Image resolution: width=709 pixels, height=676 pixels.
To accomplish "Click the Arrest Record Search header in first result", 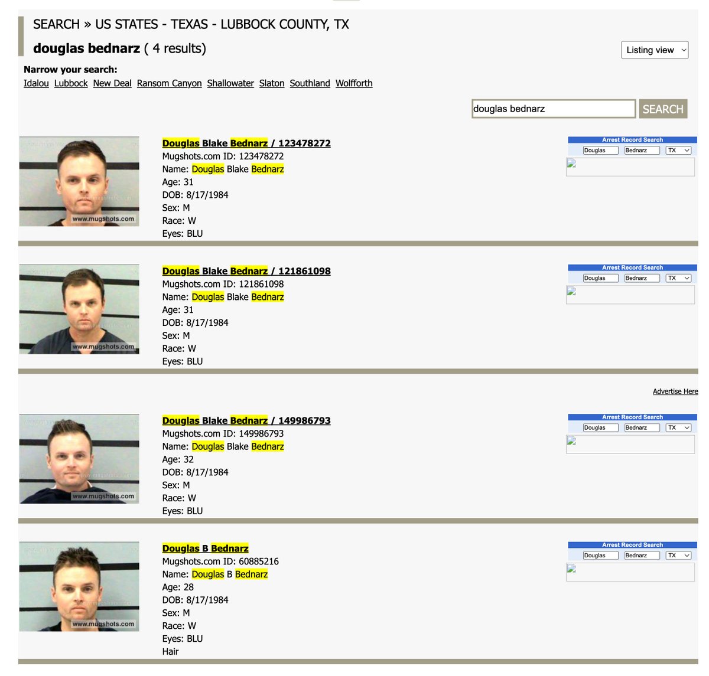I will click(632, 140).
